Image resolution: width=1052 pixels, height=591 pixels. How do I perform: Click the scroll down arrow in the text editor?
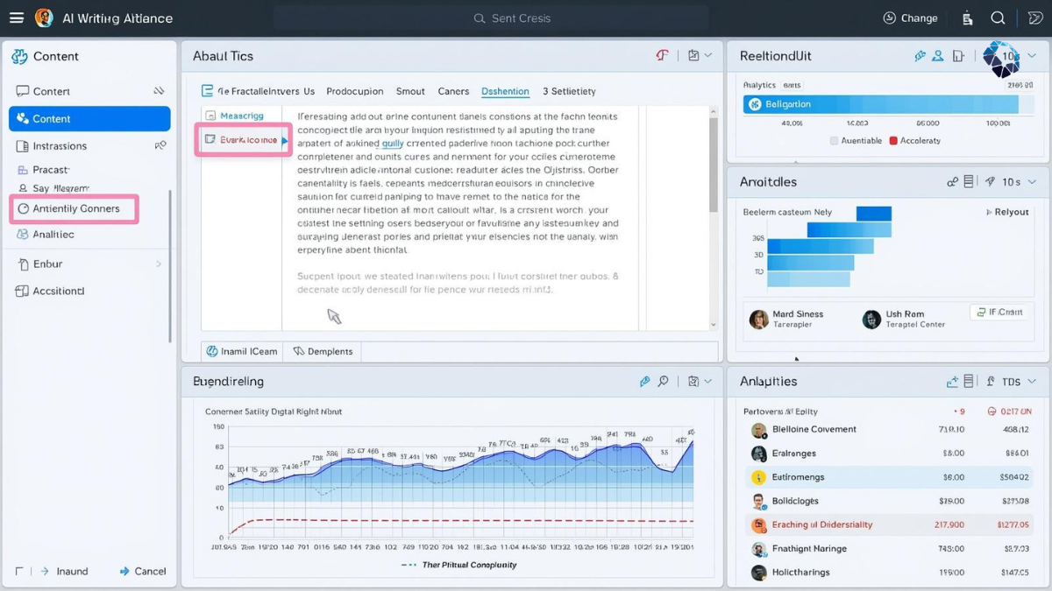click(x=713, y=324)
